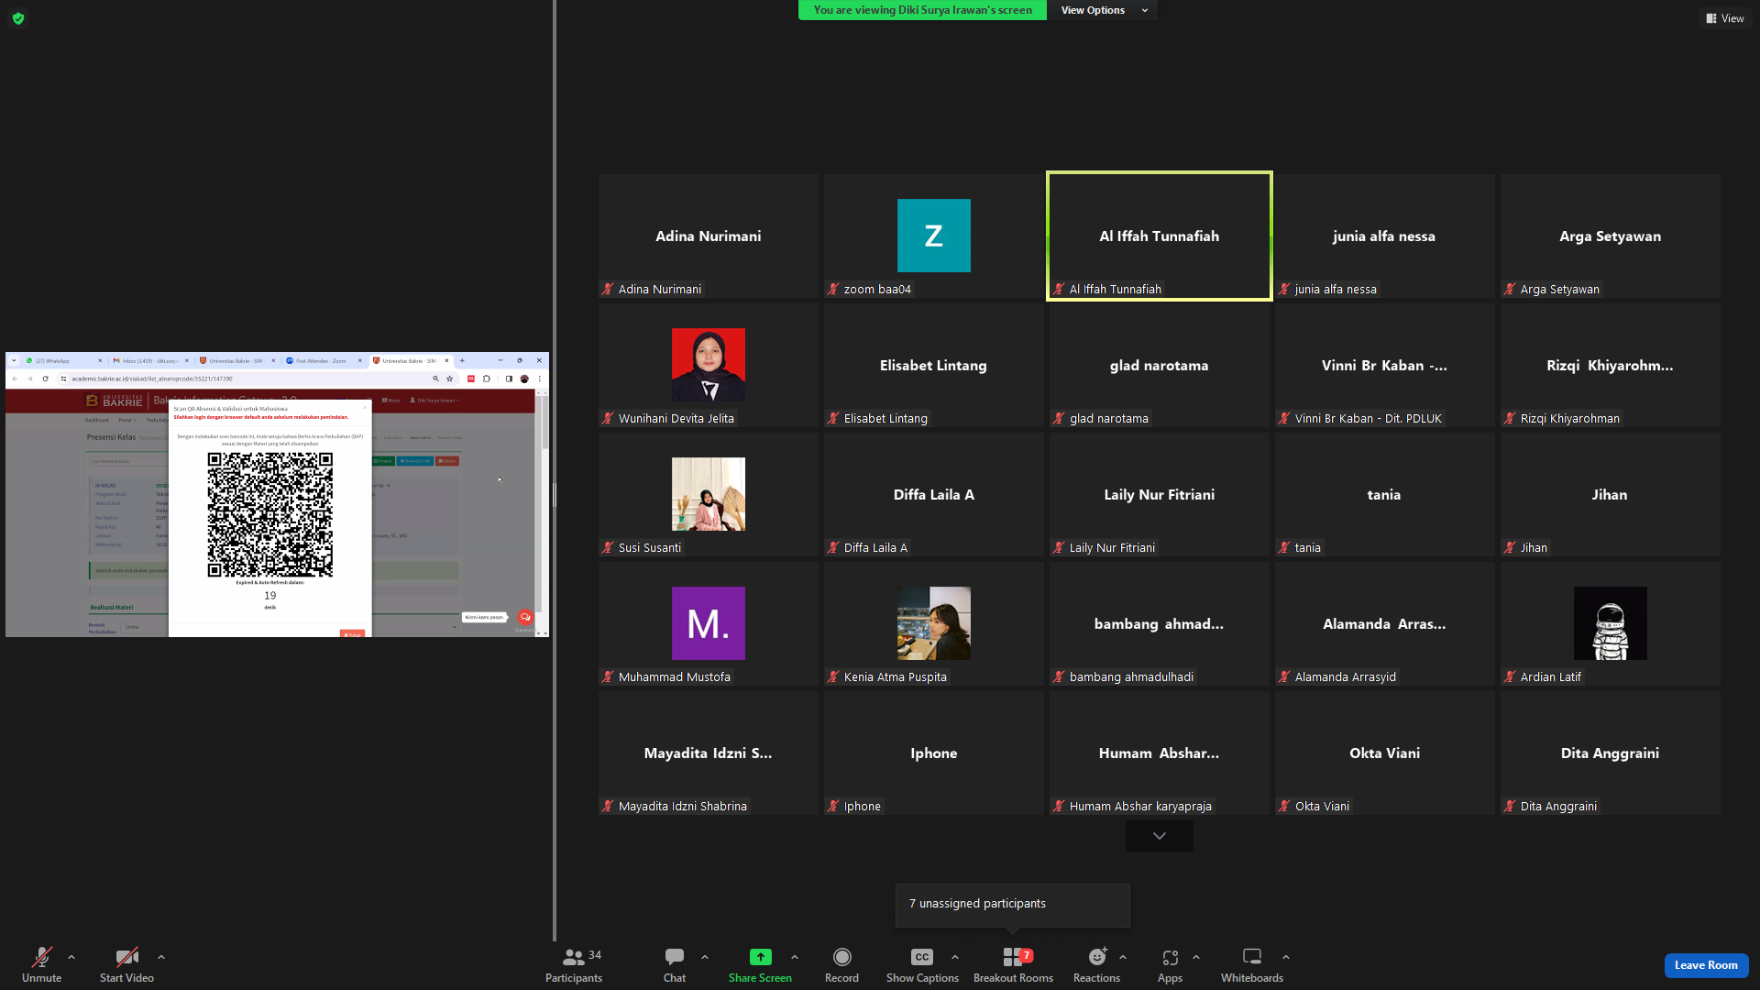The height and width of the screenshot is (990, 1760).
Task: Open the Participants panel
Action: pos(574,965)
